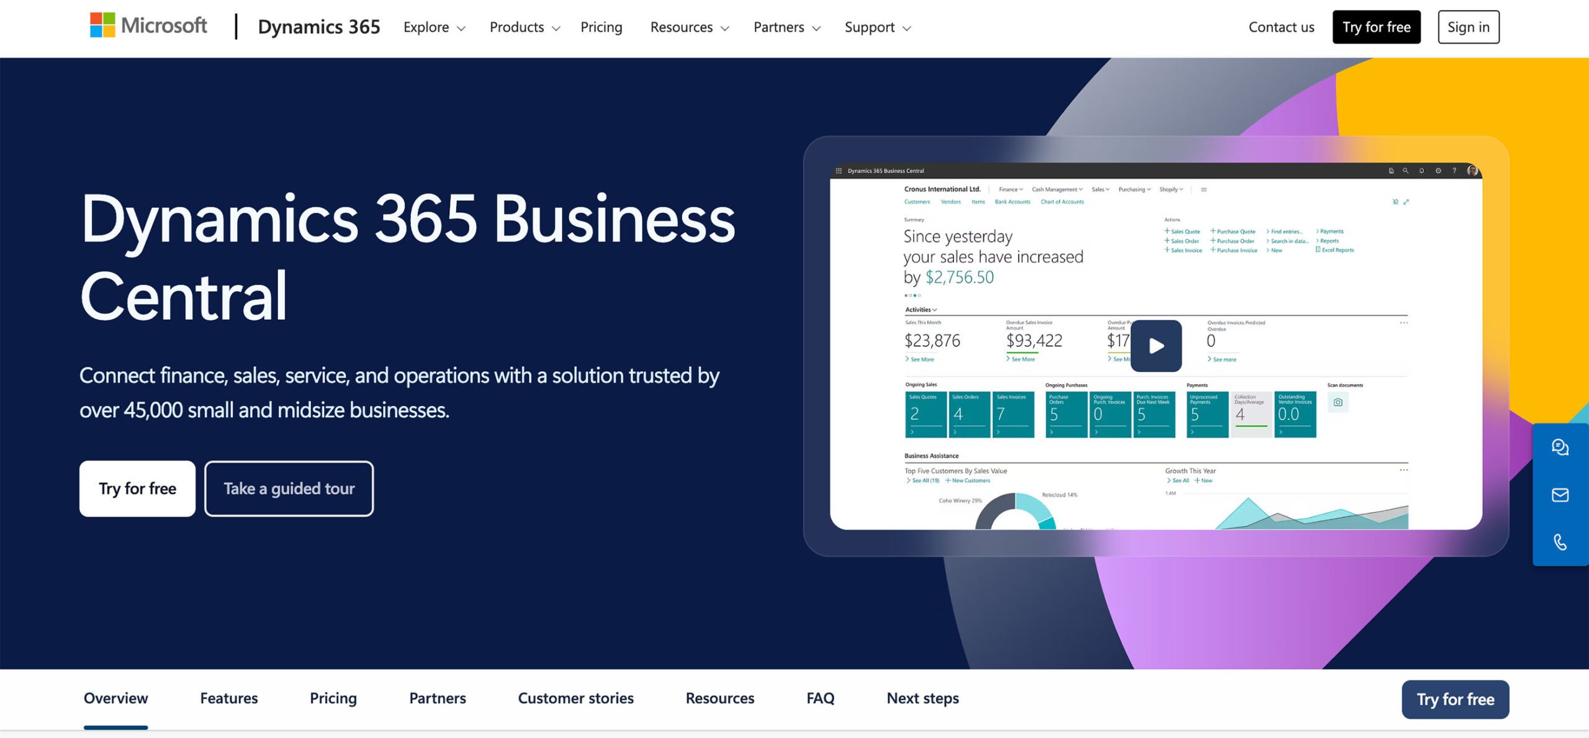Expand the Products dropdown menu
This screenshot has height=738, width=1589.
pos(524,27)
